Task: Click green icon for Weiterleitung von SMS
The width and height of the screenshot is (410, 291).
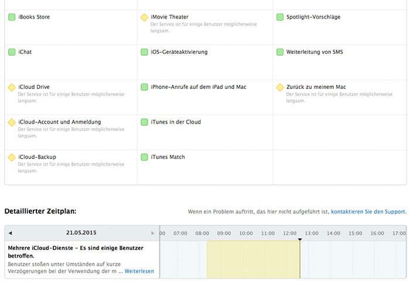Action: point(280,52)
